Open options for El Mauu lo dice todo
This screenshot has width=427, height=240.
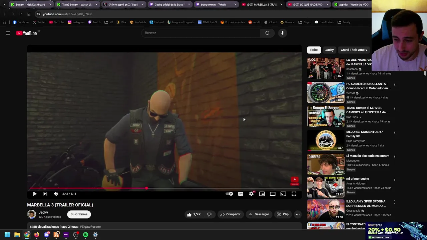coord(395,156)
